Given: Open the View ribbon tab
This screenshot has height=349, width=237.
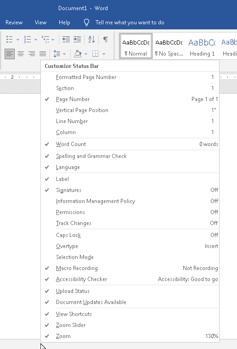Looking at the screenshot, I should 40,23.
